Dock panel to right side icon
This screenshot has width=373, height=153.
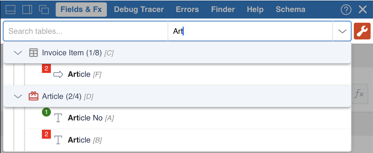click(x=27, y=10)
